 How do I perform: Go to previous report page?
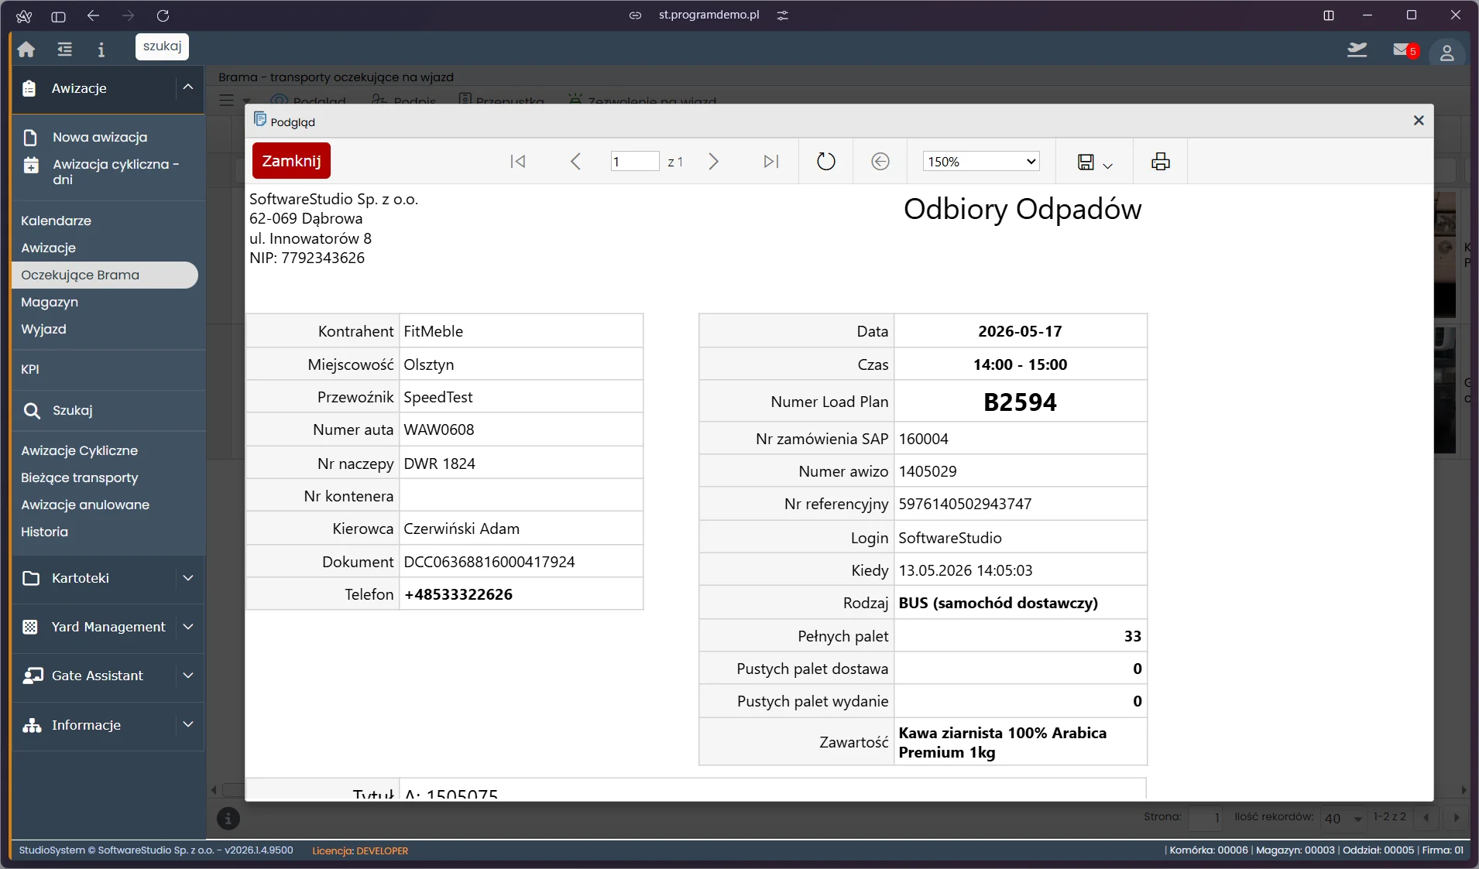click(x=575, y=161)
